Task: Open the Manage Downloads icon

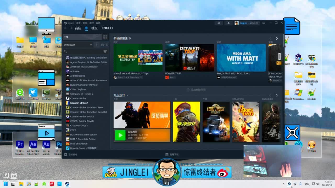Action: coord(167,154)
